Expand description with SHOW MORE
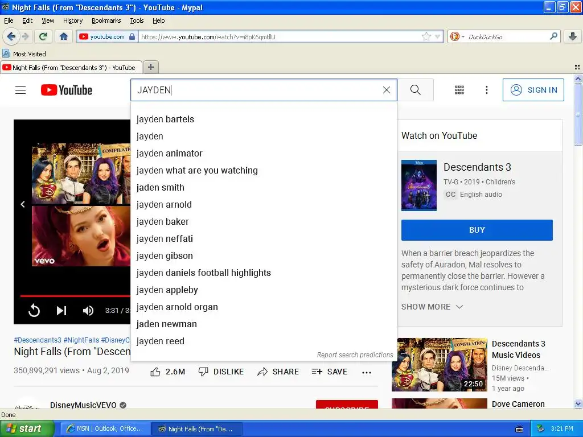 pos(432,307)
